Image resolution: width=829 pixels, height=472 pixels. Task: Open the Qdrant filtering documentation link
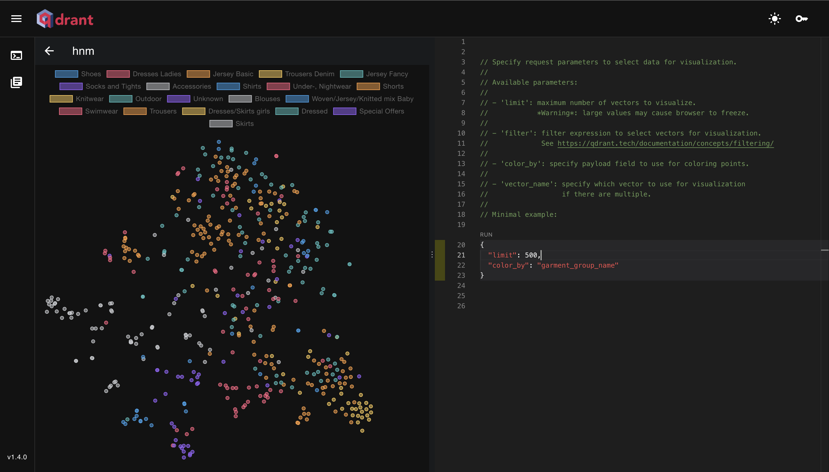(x=665, y=143)
